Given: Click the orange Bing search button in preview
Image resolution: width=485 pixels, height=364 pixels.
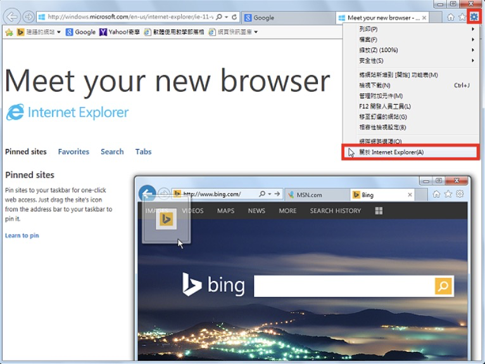Looking at the screenshot, I should click(x=443, y=285).
